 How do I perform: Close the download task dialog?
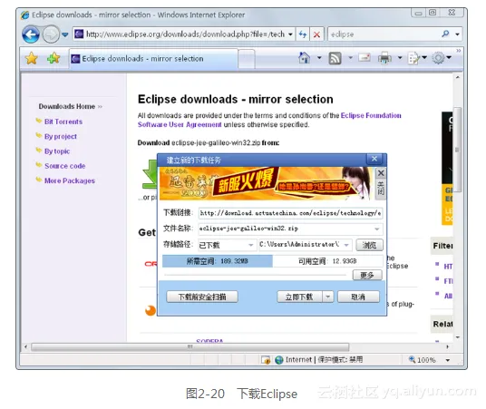click(x=374, y=159)
